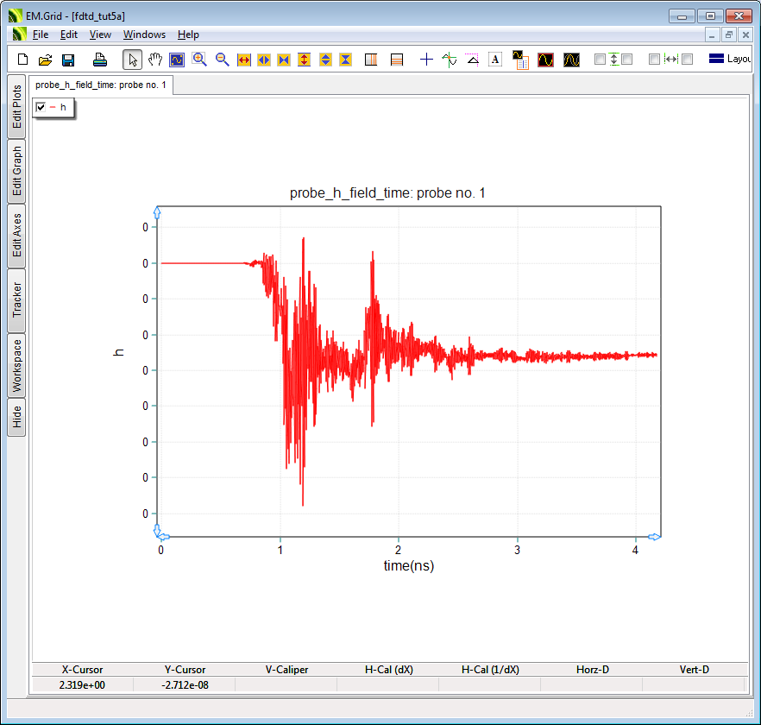761x725 pixels.
Task: Click the Hide side button
Action: point(16,418)
